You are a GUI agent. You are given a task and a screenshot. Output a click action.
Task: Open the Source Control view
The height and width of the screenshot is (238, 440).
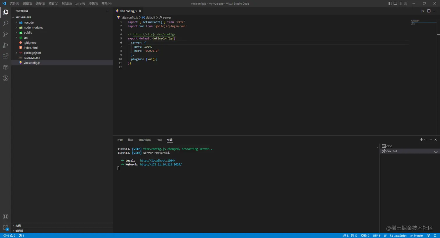pyautogui.click(x=6, y=34)
